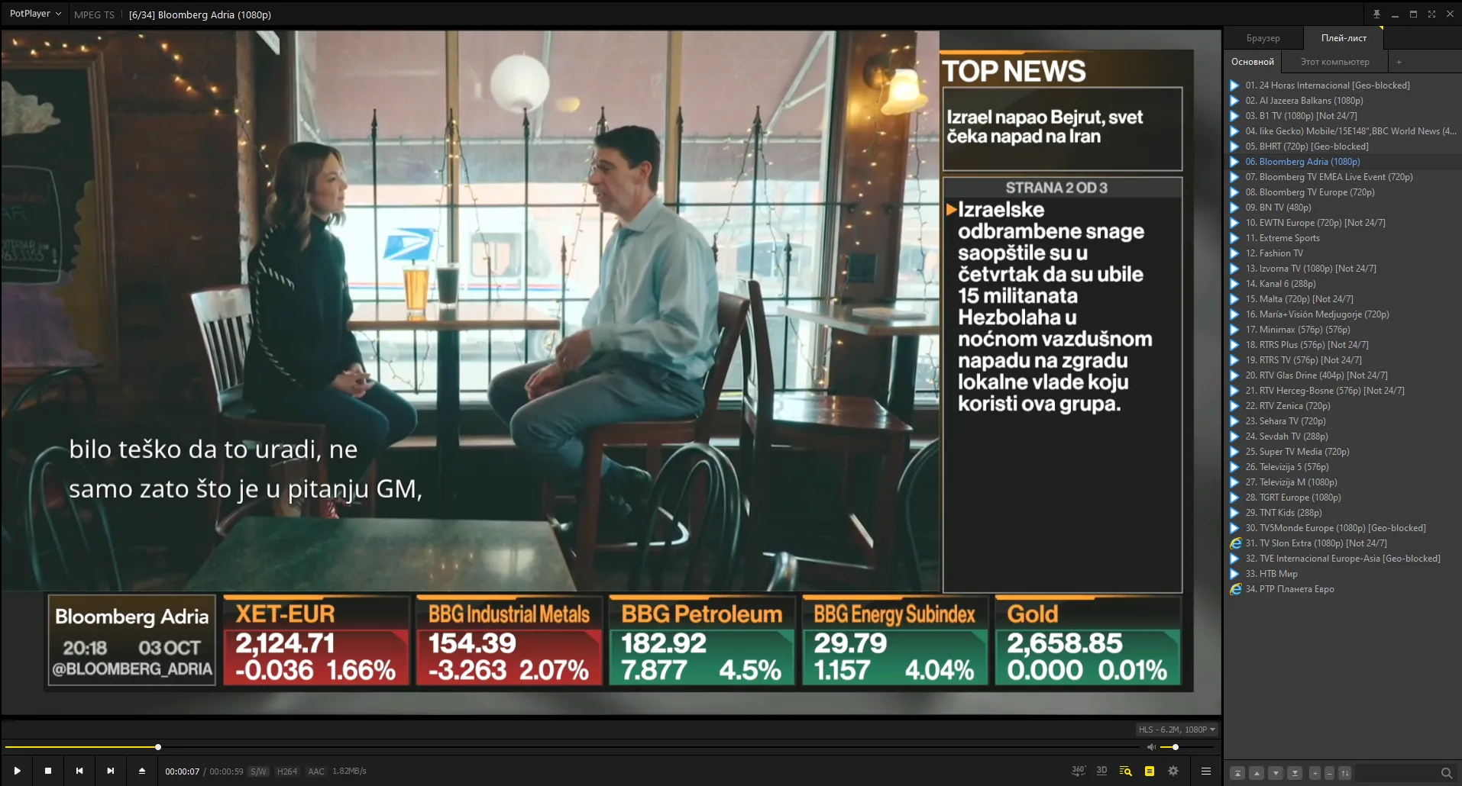Click the icon beside 34. РТР Планета Евро

point(1235,589)
